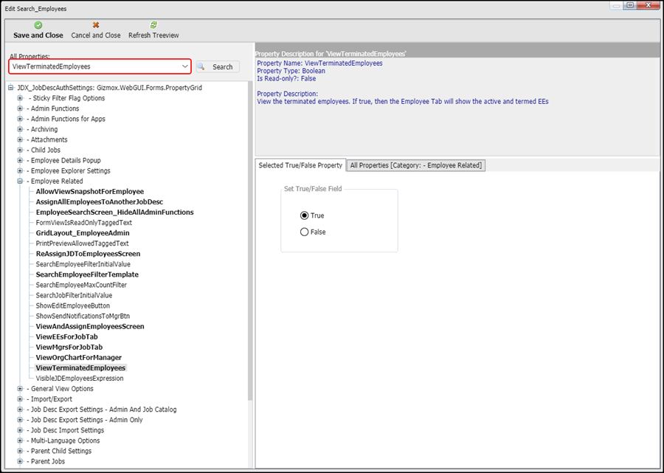Select FormViewIsReadOnlyTaggedText property
The width and height of the screenshot is (664, 473).
pyautogui.click(x=84, y=223)
